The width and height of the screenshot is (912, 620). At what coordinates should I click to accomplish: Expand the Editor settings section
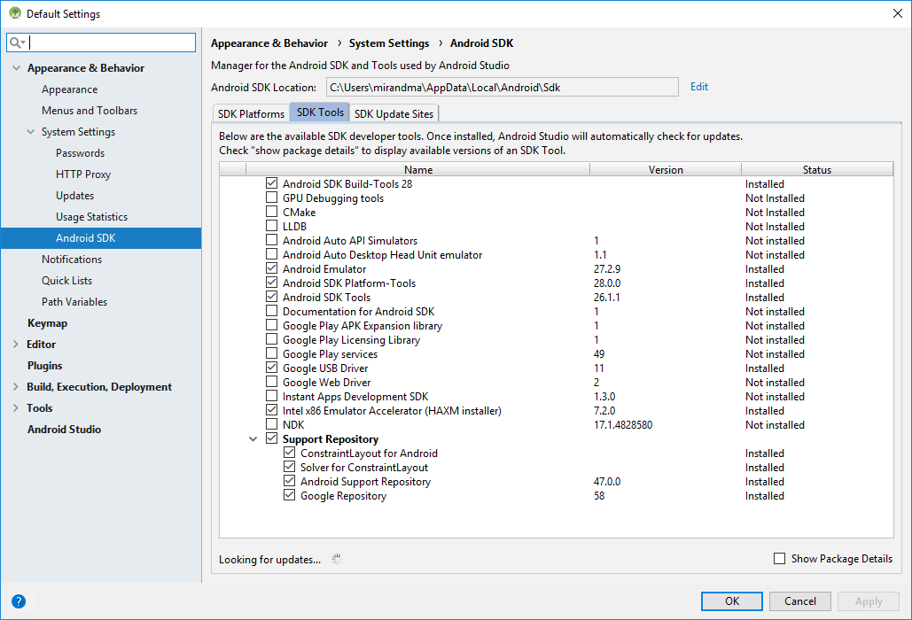[16, 345]
